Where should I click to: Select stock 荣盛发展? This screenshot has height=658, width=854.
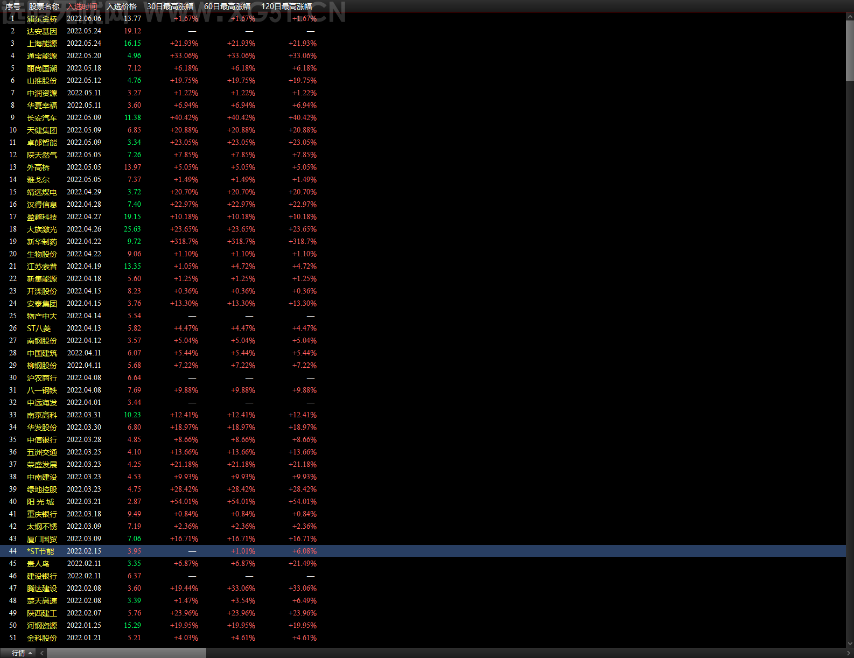42,465
